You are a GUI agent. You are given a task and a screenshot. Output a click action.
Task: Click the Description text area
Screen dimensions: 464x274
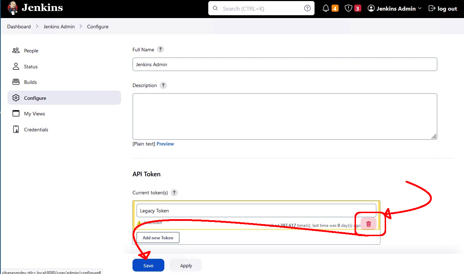click(285, 116)
